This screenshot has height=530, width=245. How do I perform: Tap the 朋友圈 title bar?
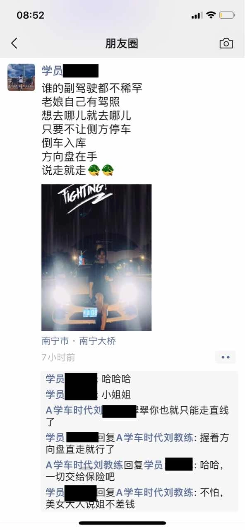click(122, 43)
